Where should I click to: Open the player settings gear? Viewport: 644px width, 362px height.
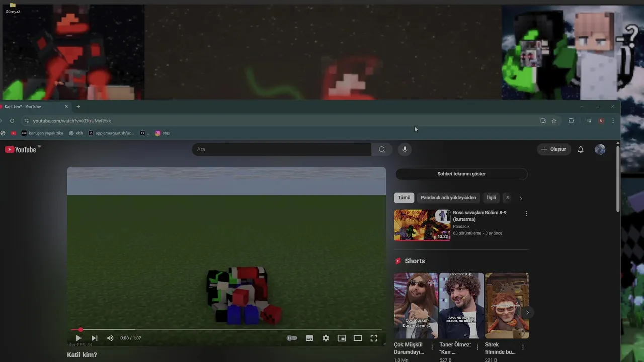point(326,338)
